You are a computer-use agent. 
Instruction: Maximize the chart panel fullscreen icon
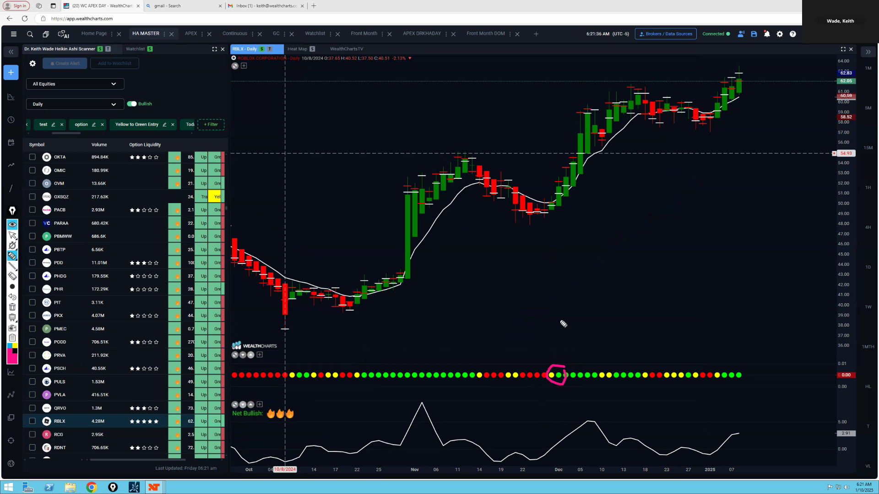pyautogui.click(x=843, y=49)
